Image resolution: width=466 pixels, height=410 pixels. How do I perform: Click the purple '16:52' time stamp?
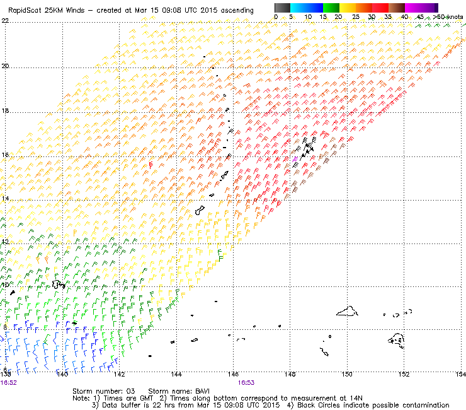pyautogui.click(x=9, y=383)
